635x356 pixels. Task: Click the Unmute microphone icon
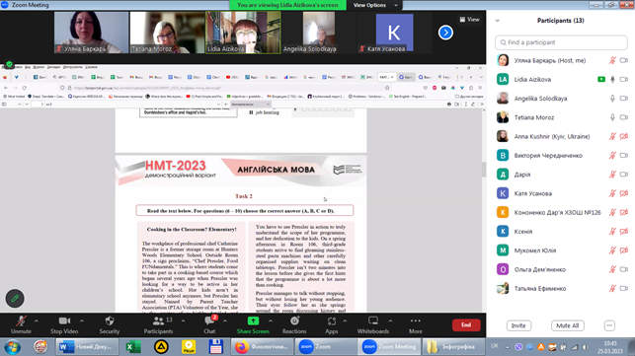point(21,321)
